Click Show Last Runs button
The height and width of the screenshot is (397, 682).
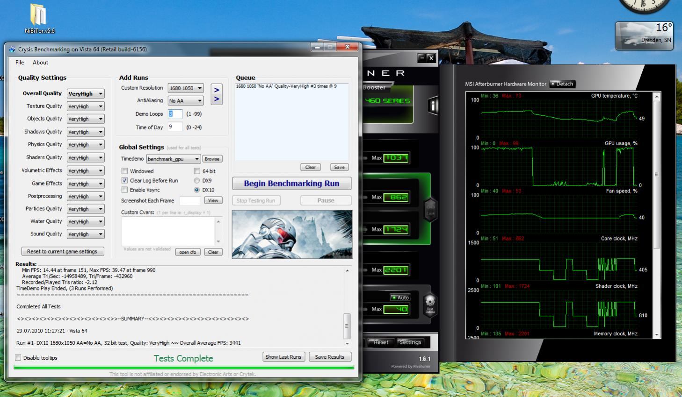(x=283, y=357)
